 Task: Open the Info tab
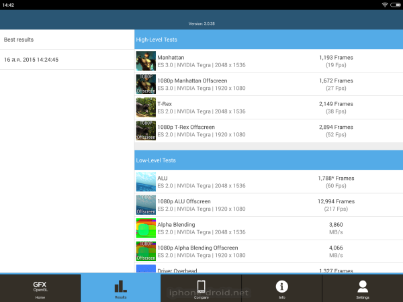[281, 288]
